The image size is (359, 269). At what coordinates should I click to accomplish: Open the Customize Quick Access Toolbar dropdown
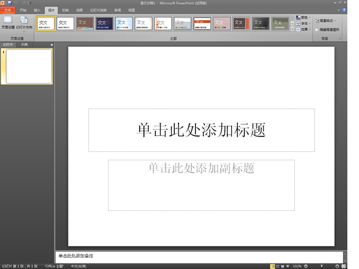click(30, 3)
